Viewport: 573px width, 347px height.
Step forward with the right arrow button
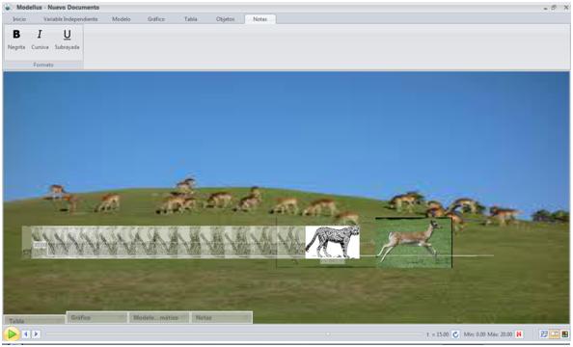pyautogui.click(x=36, y=334)
